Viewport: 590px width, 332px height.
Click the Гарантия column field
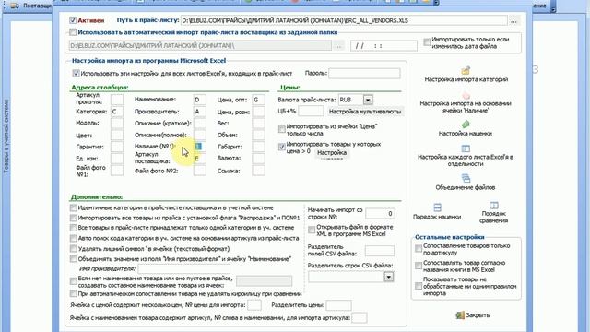coord(117,147)
